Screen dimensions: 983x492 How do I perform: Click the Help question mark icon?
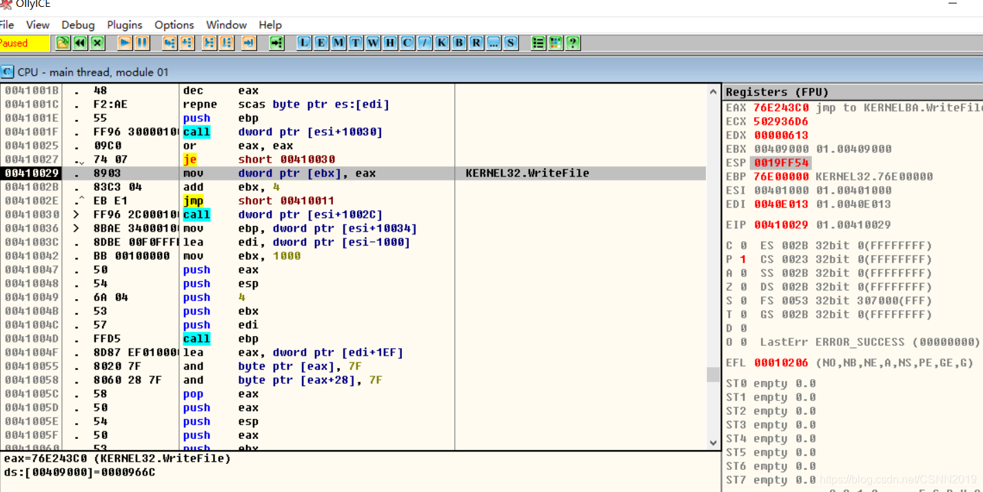coord(573,43)
